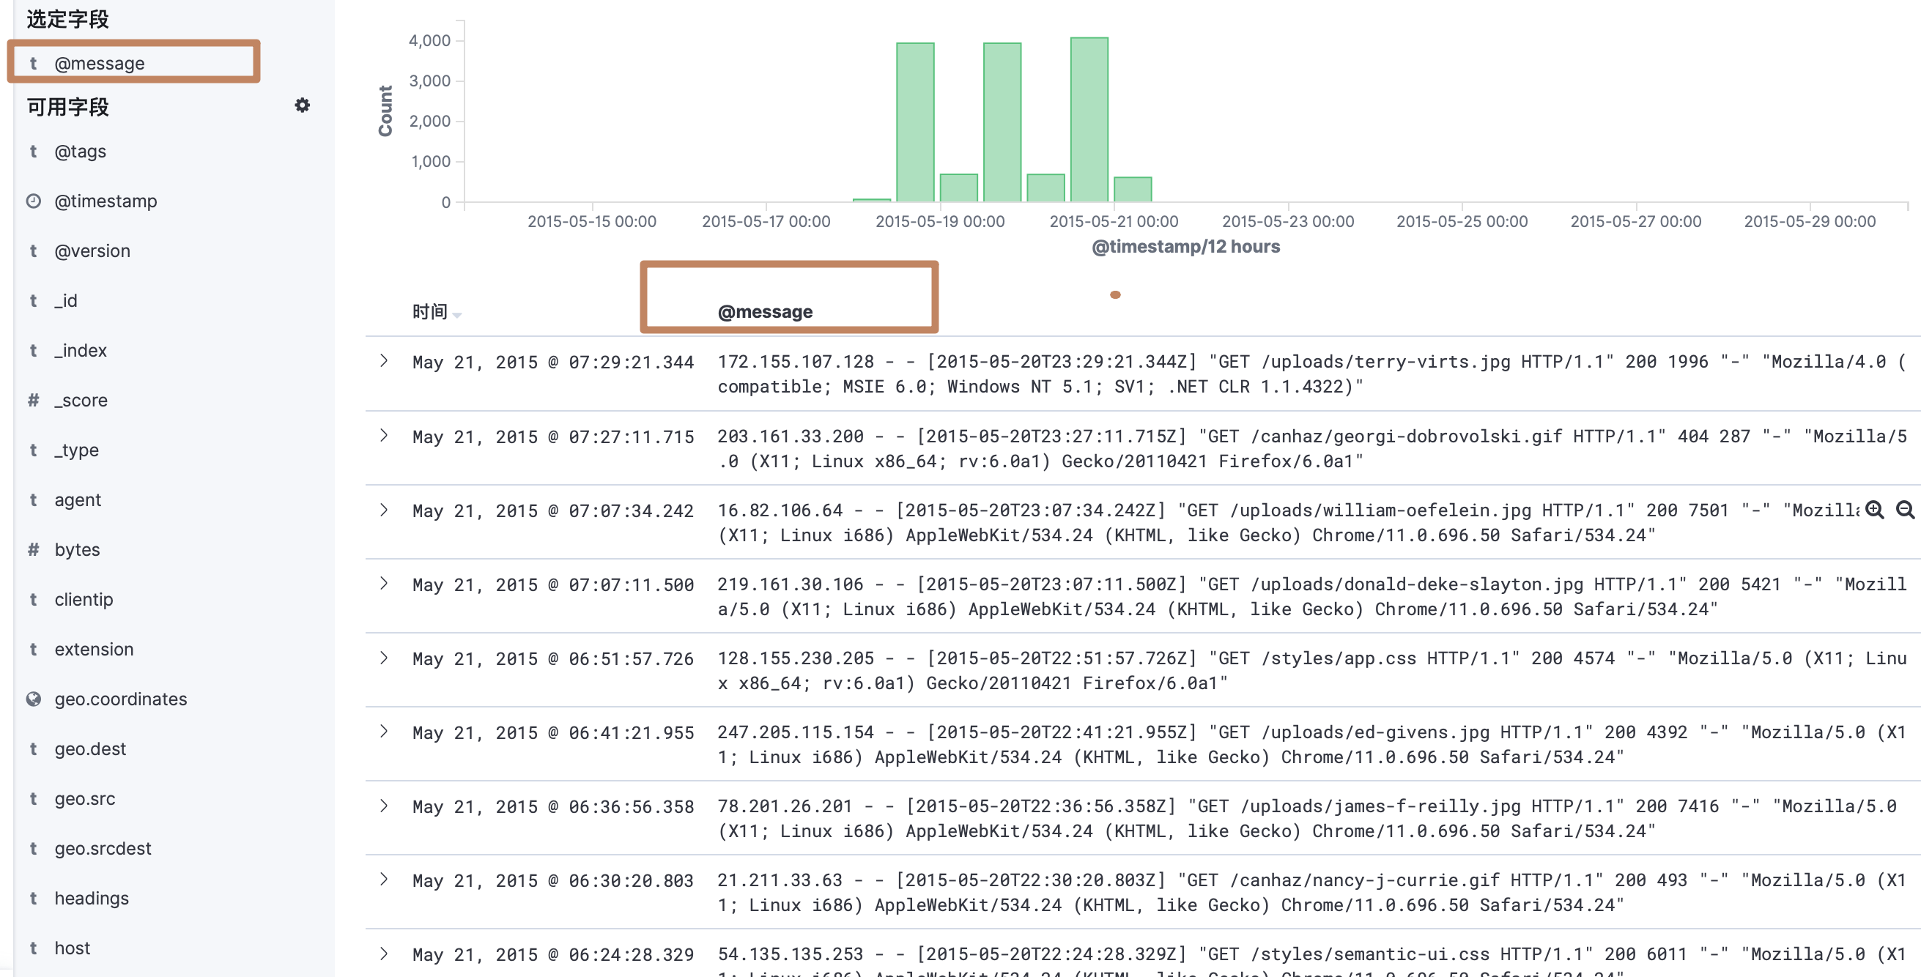Click the hash icon beside _score field
The width and height of the screenshot is (1921, 977).
pyautogui.click(x=34, y=400)
